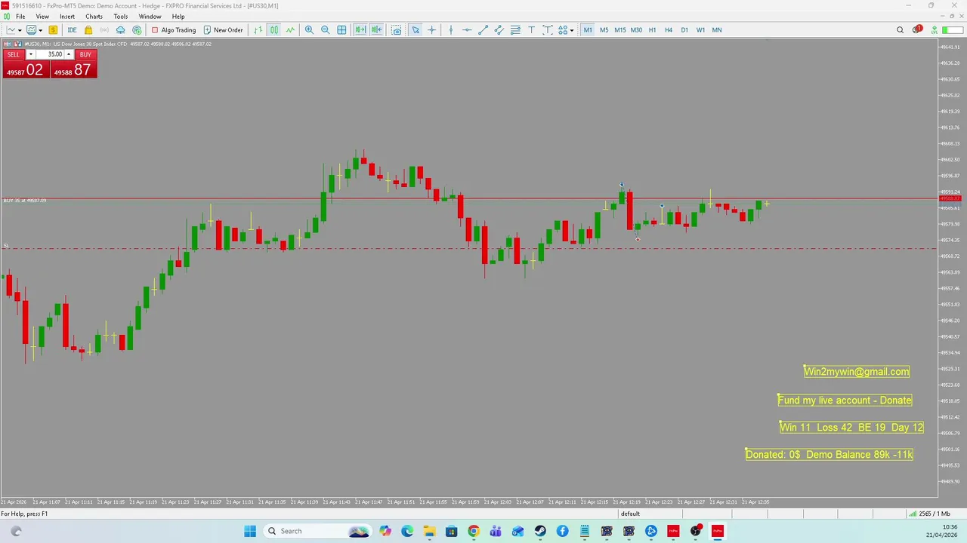
Task: Draw an equidistant channel
Action: point(499,30)
